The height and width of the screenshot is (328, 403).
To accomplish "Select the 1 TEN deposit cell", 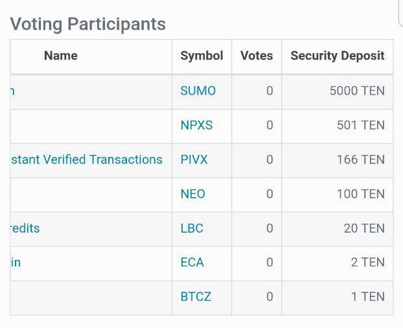I will 338,298.
